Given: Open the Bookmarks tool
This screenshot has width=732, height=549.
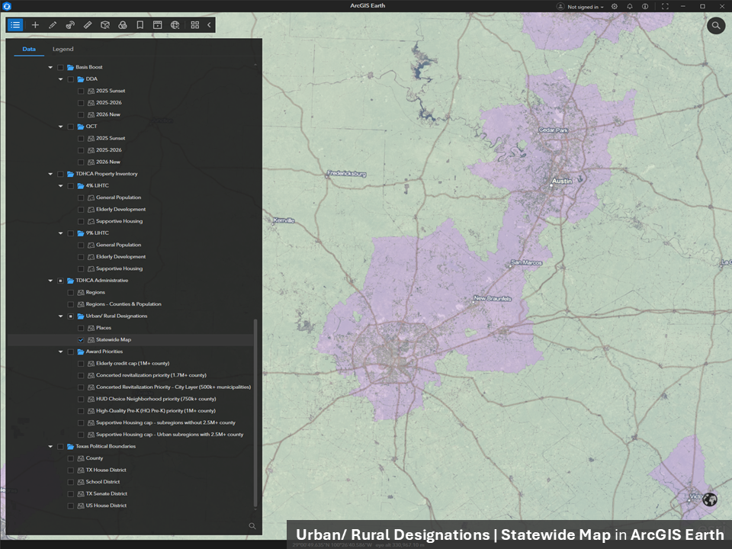Looking at the screenshot, I should click(x=140, y=25).
